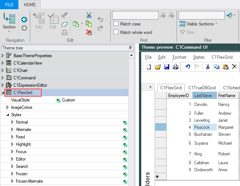
Task: Expand the ImageColors tree node
Action: coord(8,107)
